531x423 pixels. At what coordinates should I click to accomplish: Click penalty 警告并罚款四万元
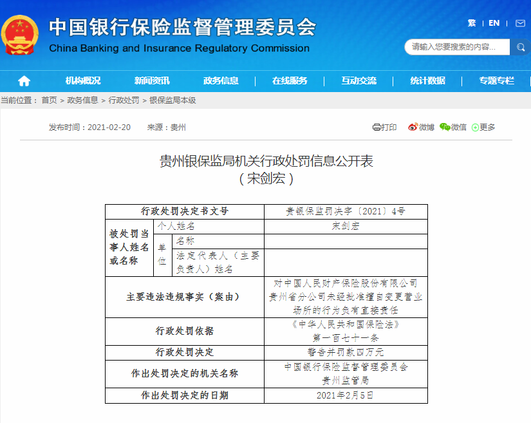(346, 353)
